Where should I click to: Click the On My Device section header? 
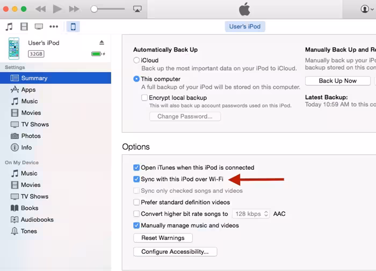click(x=22, y=162)
